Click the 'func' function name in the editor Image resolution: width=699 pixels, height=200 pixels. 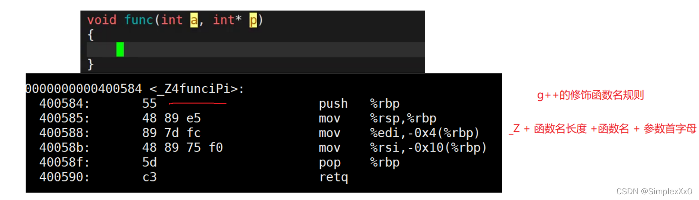coord(138,20)
